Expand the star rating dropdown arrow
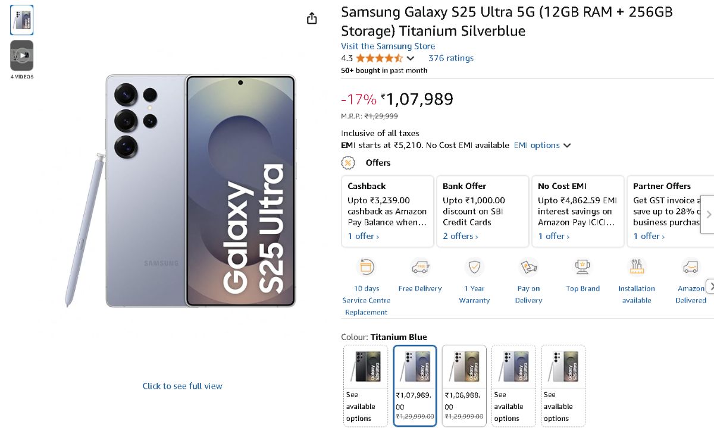Viewport: 714px width, 428px height. click(x=411, y=58)
